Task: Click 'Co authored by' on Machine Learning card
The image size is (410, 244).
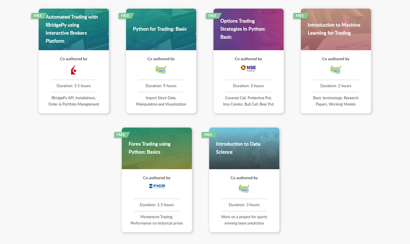Action: tap(336, 59)
